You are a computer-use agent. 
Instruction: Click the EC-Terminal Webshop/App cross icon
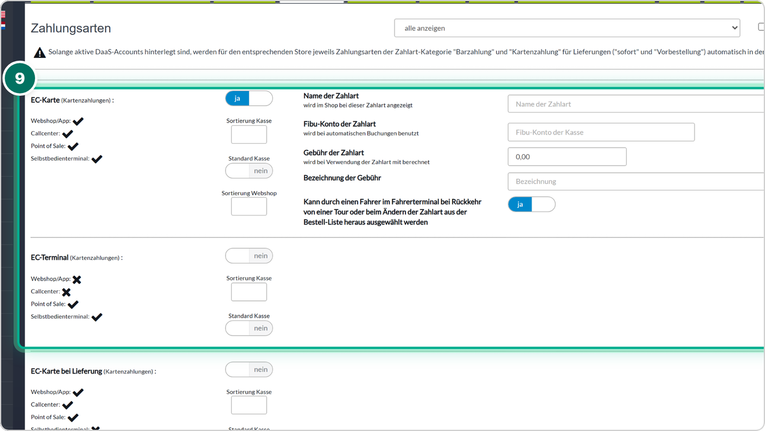77,279
